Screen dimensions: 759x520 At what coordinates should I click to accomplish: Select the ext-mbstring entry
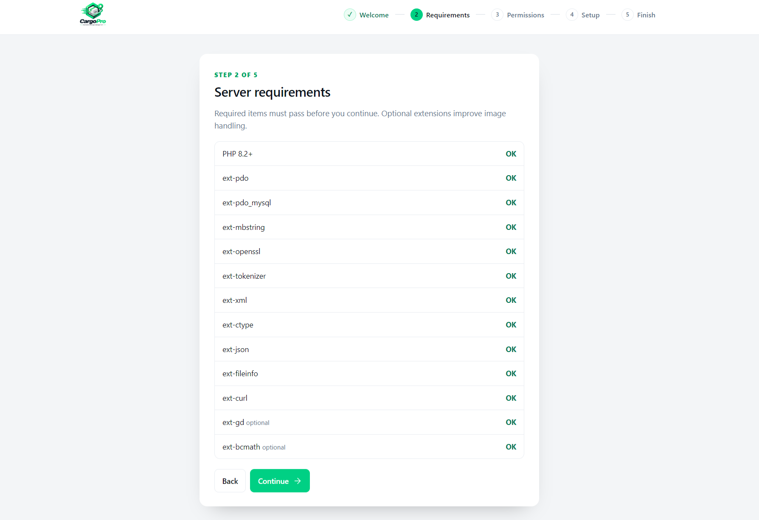pos(369,227)
